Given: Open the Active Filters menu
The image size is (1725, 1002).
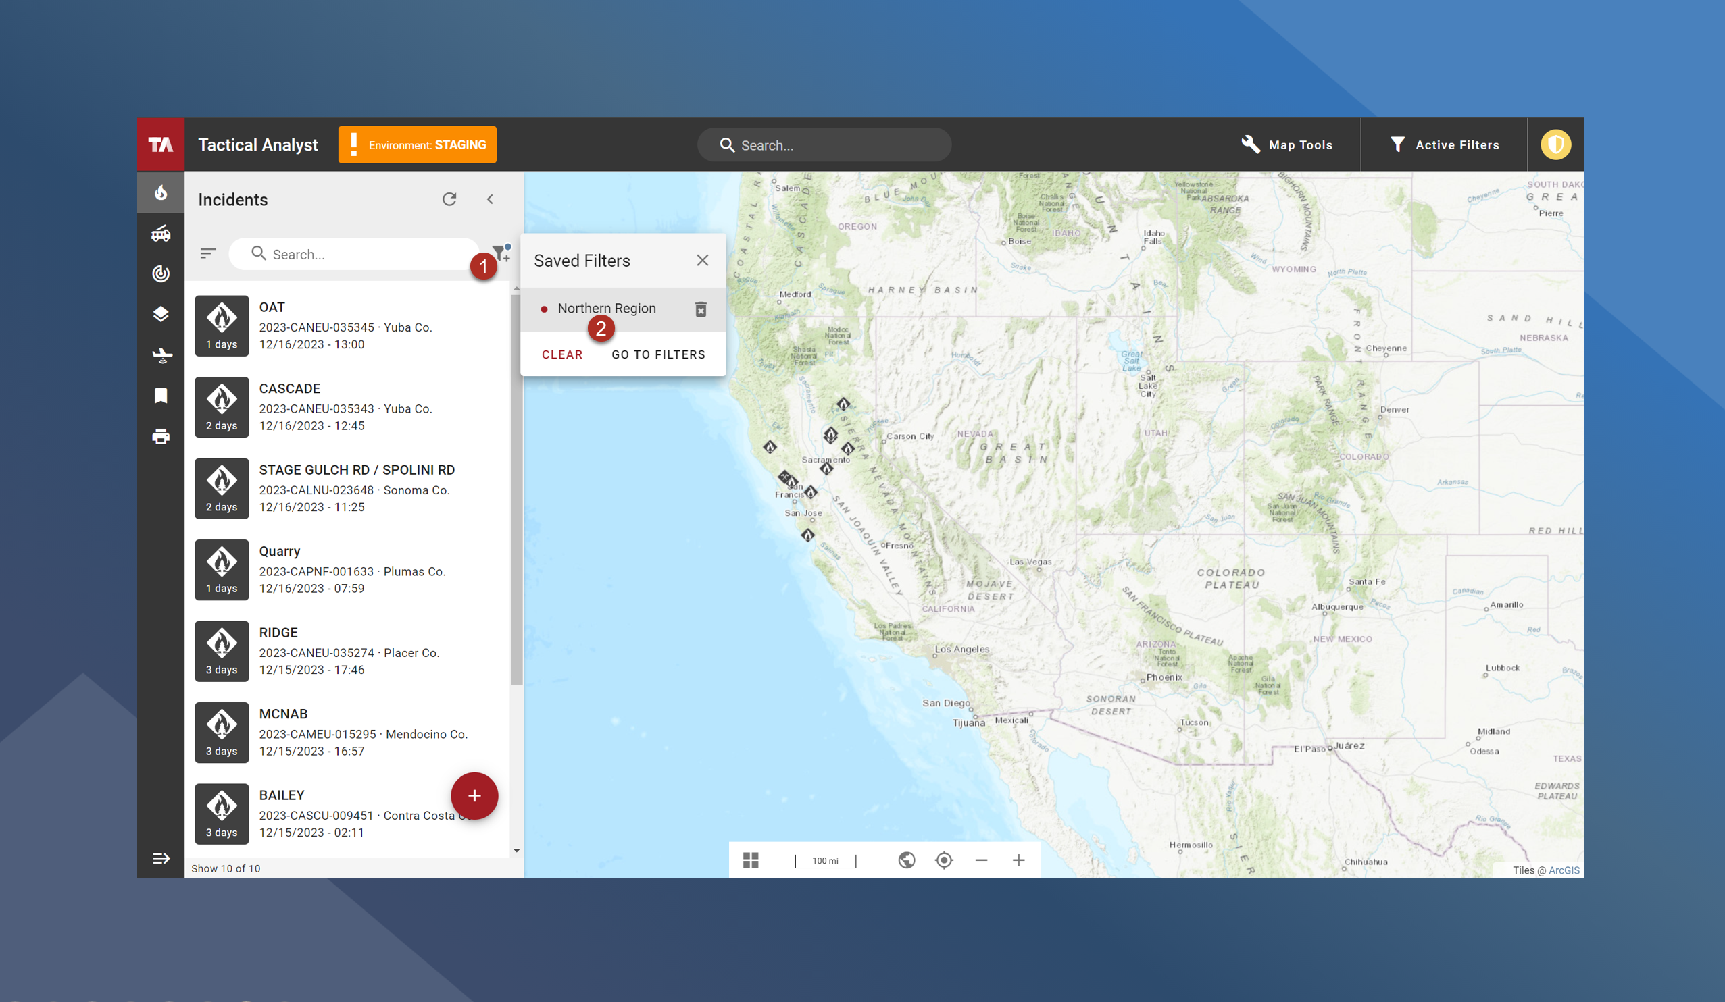Looking at the screenshot, I should click(x=1445, y=145).
